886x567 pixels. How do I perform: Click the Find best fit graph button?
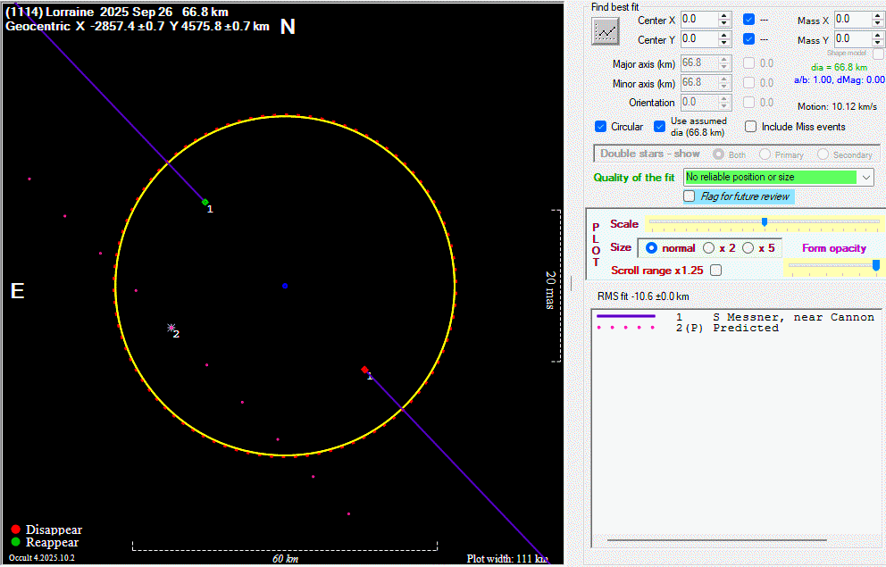[606, 31]
